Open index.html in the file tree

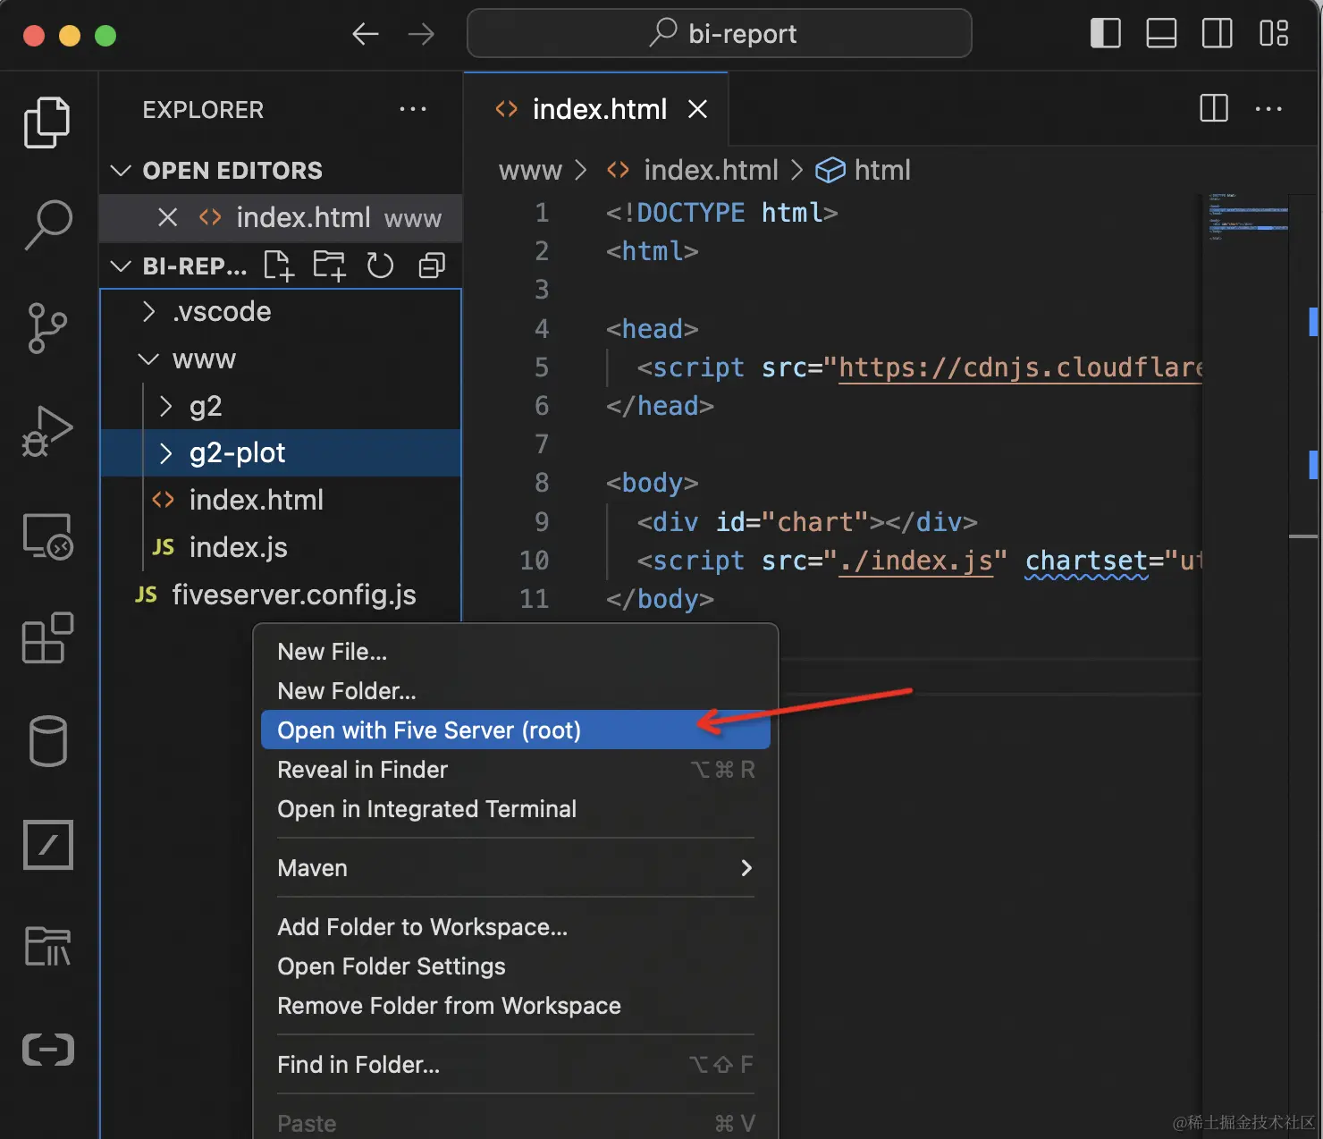(281, 500)
